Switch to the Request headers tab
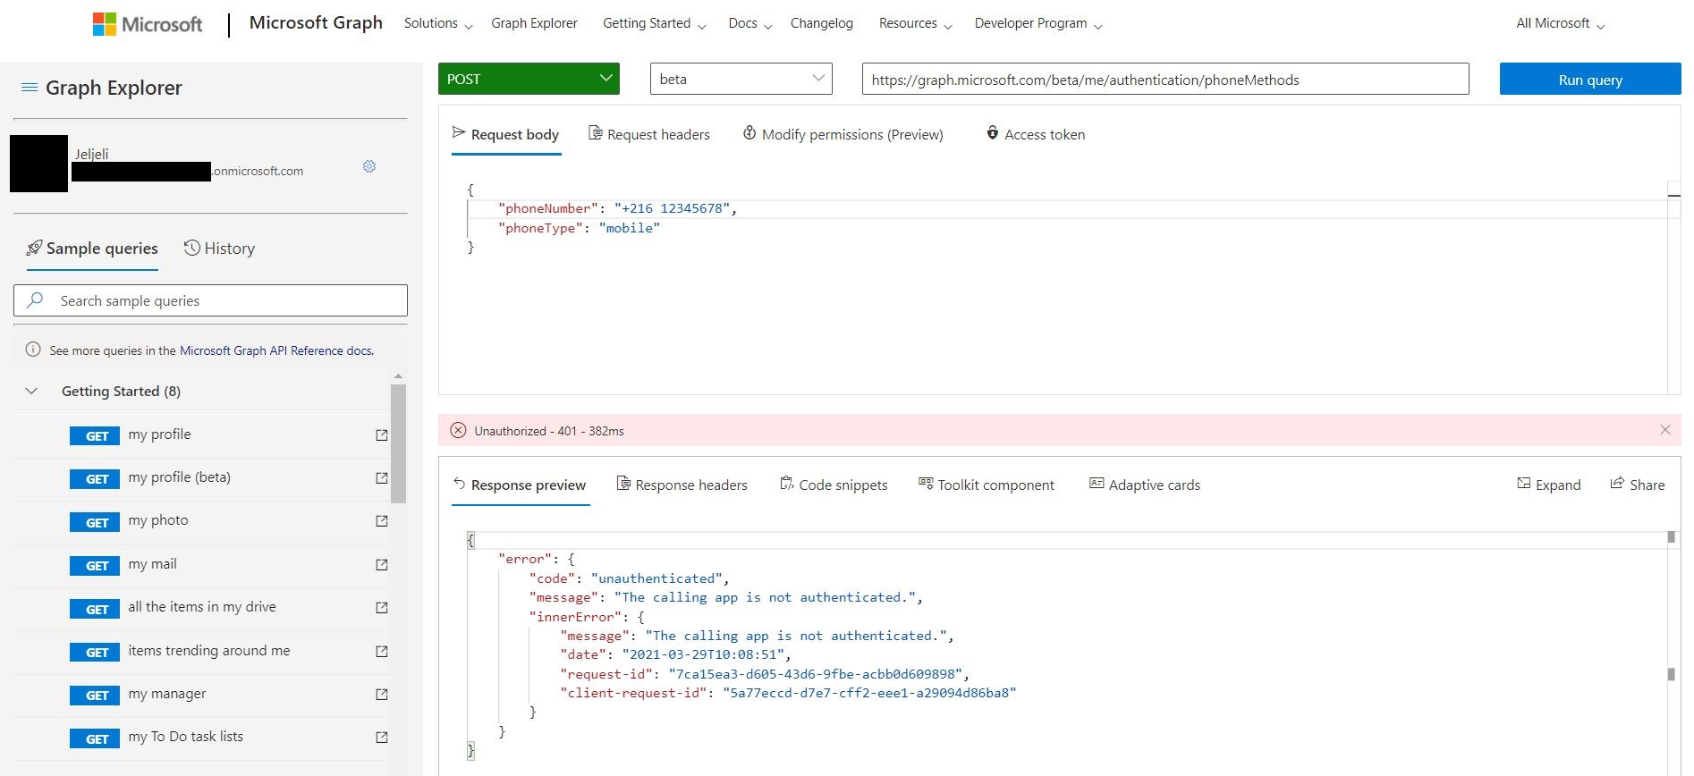 coord(649,134)
